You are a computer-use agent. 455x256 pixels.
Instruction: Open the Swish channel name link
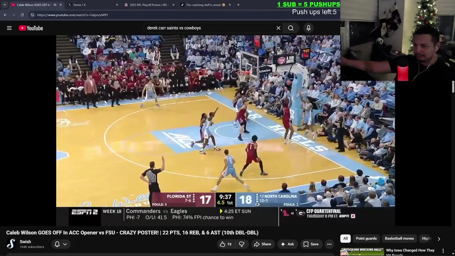click(x=25, y=242)
